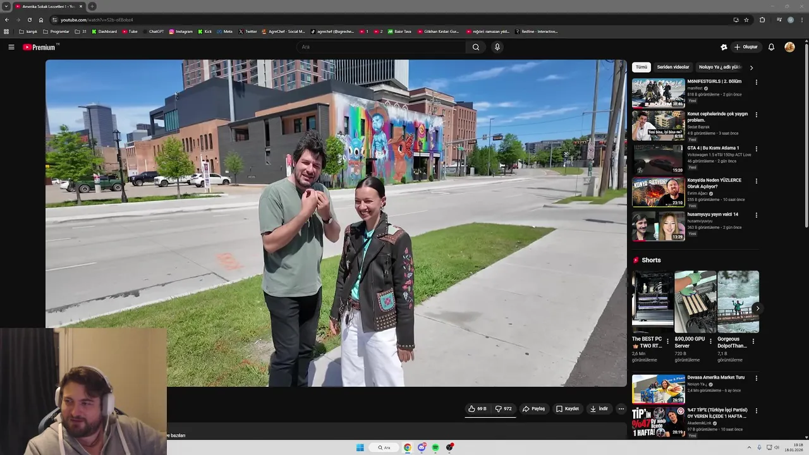Screen dimensions: 809x455
Task: Open M6NIFESTGIRLS 2. Bölüm thumbnail
Action: pos(659,93)
